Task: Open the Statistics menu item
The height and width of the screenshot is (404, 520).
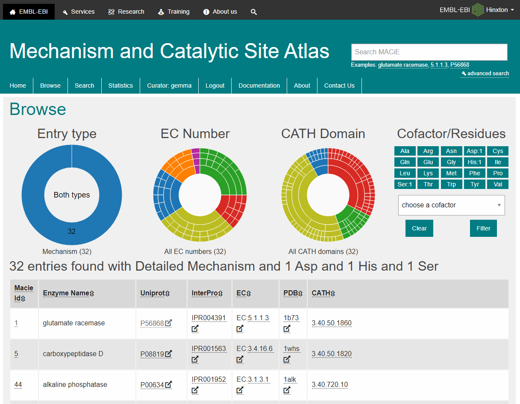Action: (120, 86)
